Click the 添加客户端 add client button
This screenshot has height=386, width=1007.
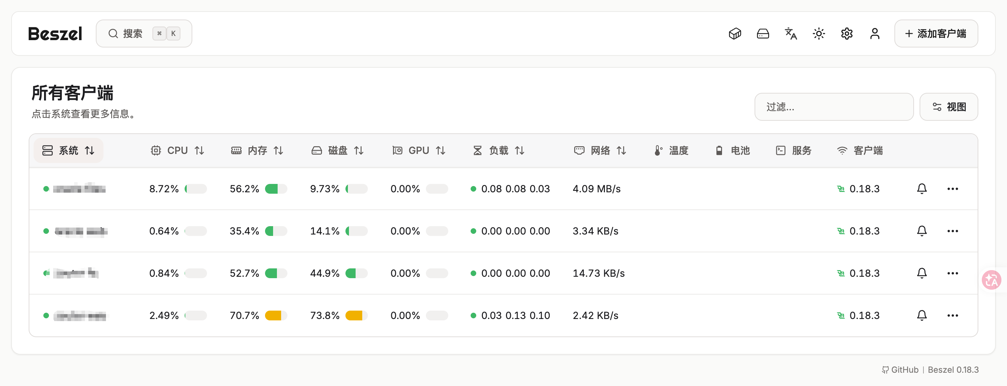(936, 34)
